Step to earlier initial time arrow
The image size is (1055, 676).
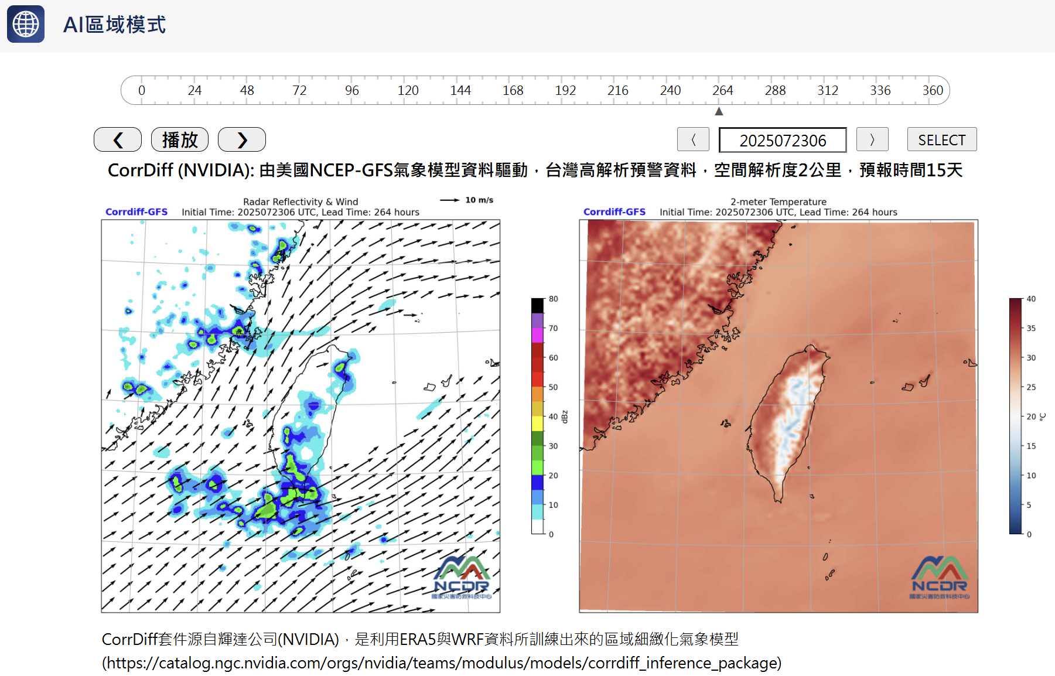point(693,140)
